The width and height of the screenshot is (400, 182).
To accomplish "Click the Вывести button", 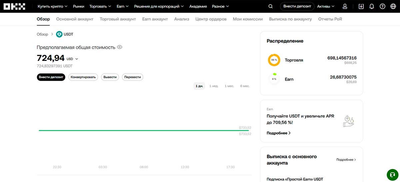I will pyautogui.click(x=110, y=77).
